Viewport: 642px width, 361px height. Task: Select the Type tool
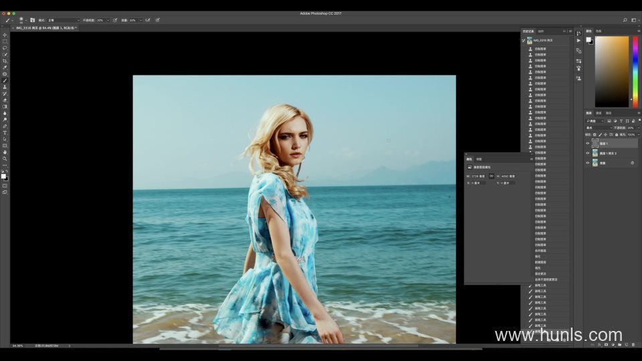5,132
